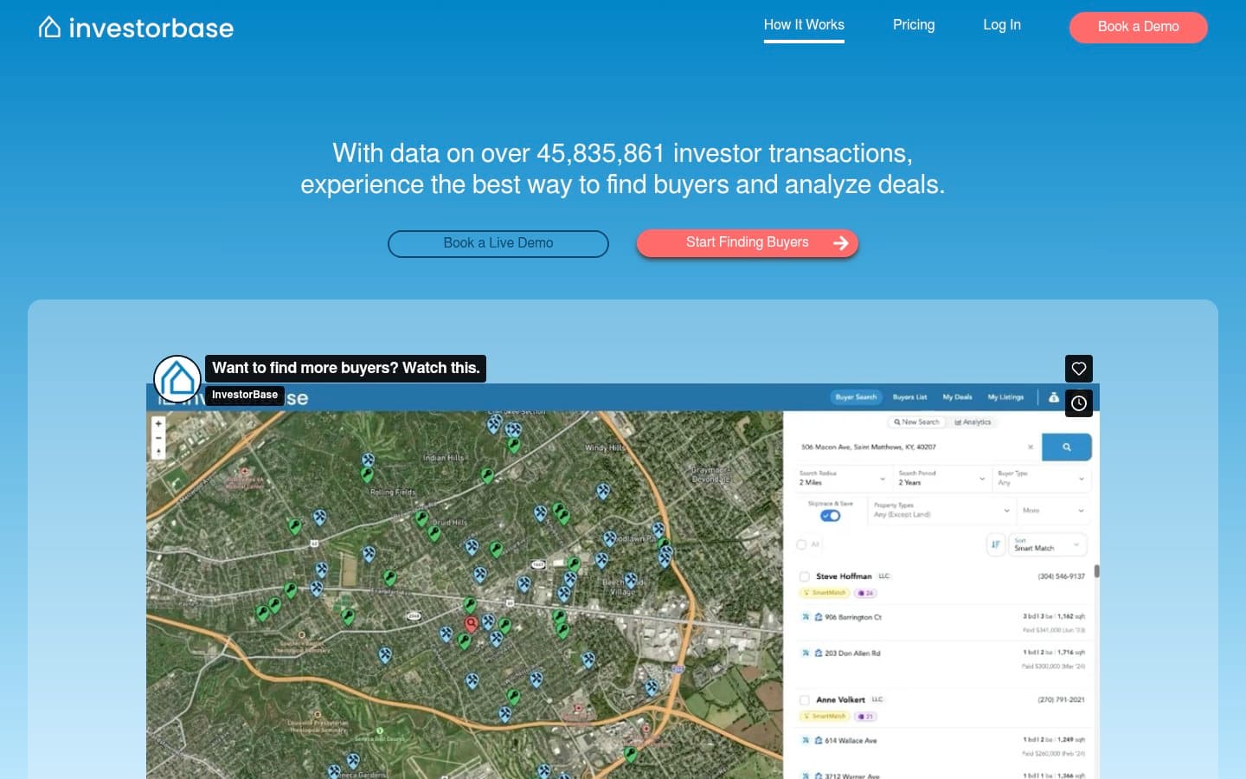The image size is (1246, 779).
Task: Clear the address with the X icon
Action: click(1031, 447)
